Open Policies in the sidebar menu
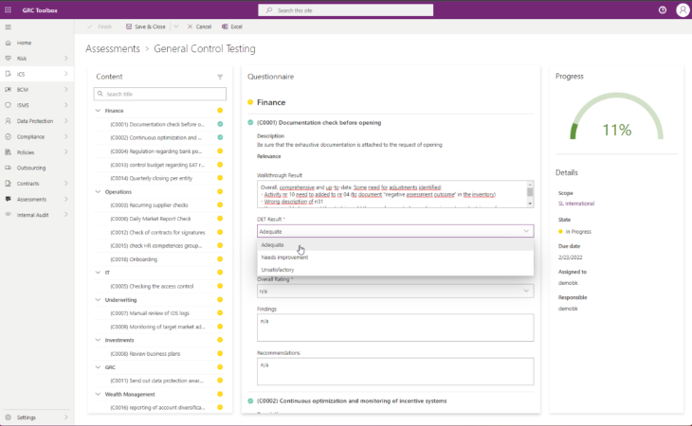Viewport: 692px width, 426px height. coord(37,152)
